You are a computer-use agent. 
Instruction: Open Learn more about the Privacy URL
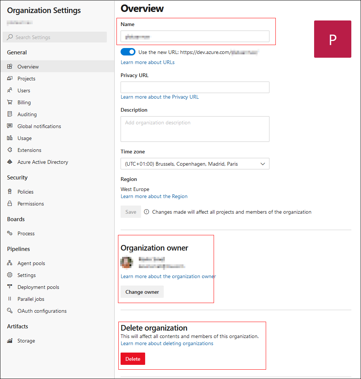coord(160,97)
